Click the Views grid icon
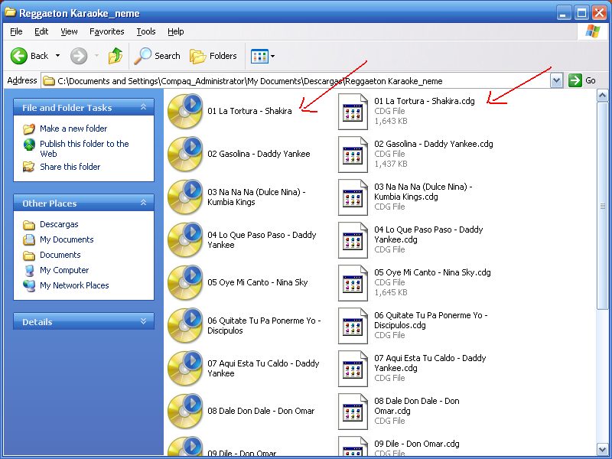 coord(259,56)
